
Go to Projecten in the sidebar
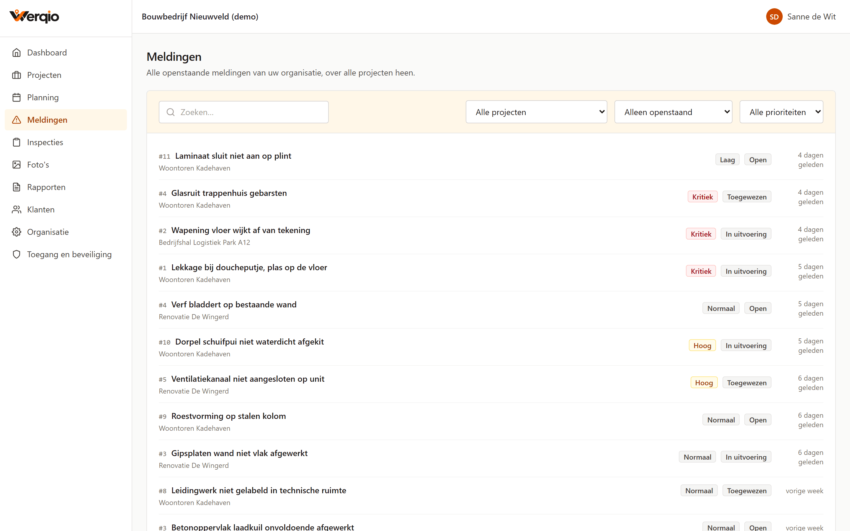point(66,75)
